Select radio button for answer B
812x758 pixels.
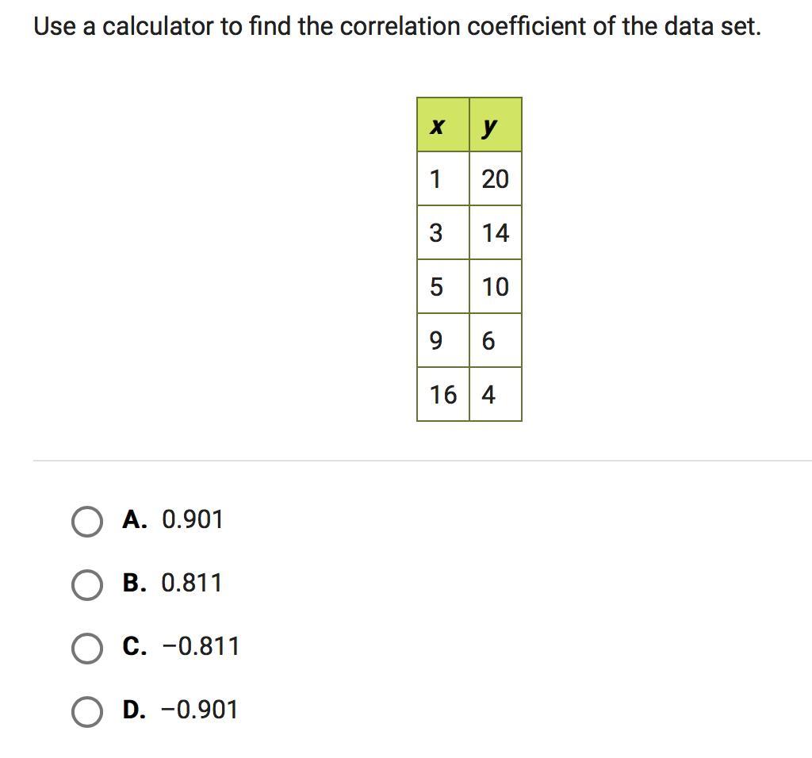tap(86, 584)
